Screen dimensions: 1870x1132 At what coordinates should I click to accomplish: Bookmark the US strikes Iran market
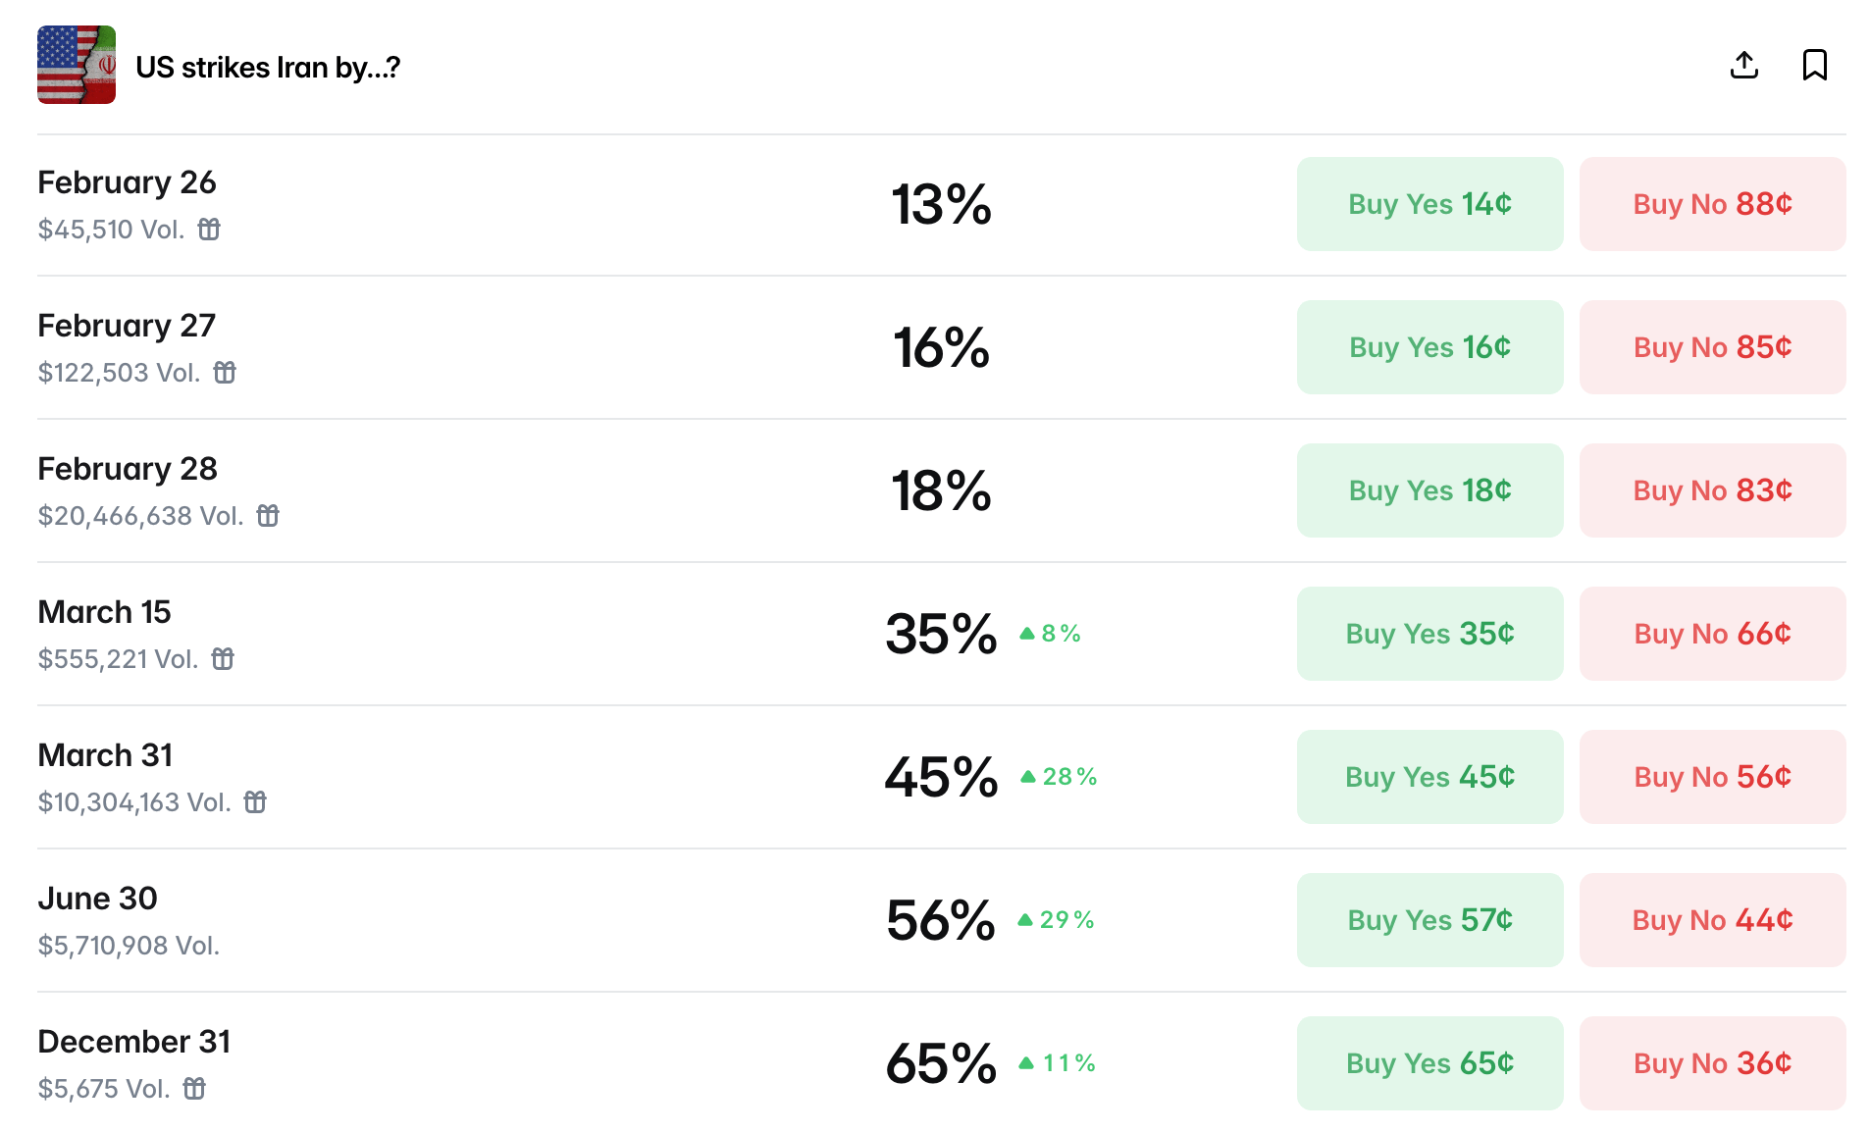[1814, 66]
